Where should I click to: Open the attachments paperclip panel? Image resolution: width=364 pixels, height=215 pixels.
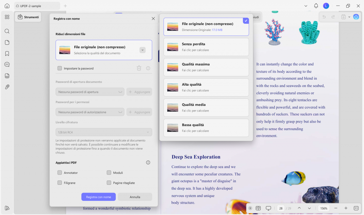click(x=7, y=87)
